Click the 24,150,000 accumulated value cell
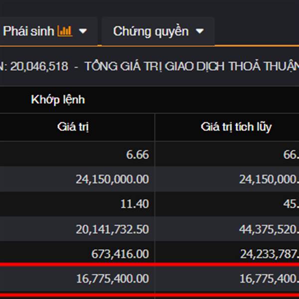299x299 pixels. point(269,179)
